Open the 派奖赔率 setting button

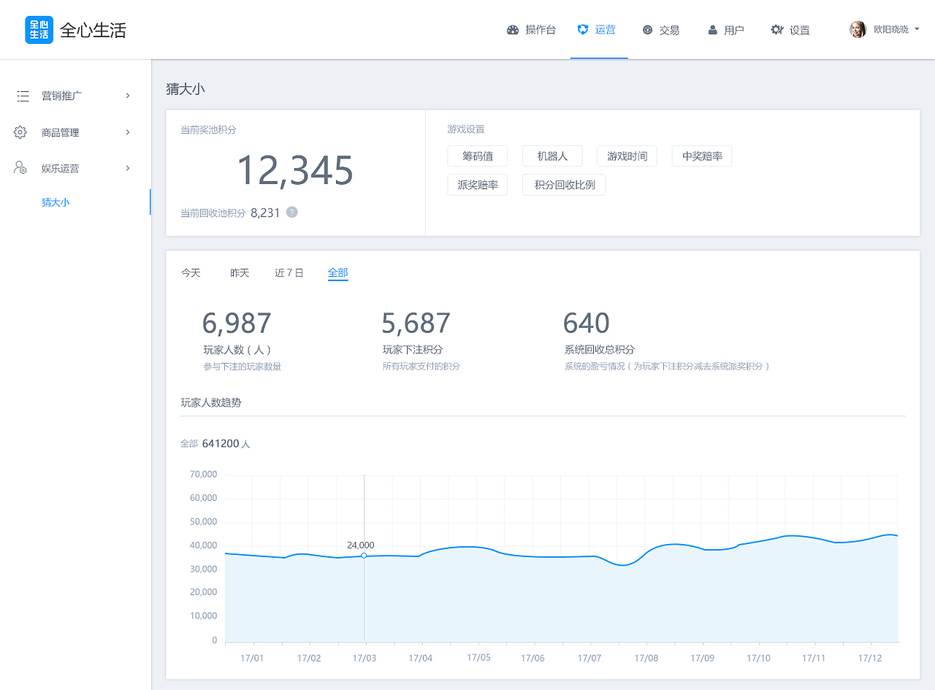point(478,185)
